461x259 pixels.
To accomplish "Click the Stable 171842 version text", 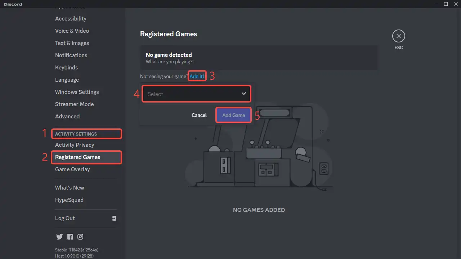I will 77,250.
